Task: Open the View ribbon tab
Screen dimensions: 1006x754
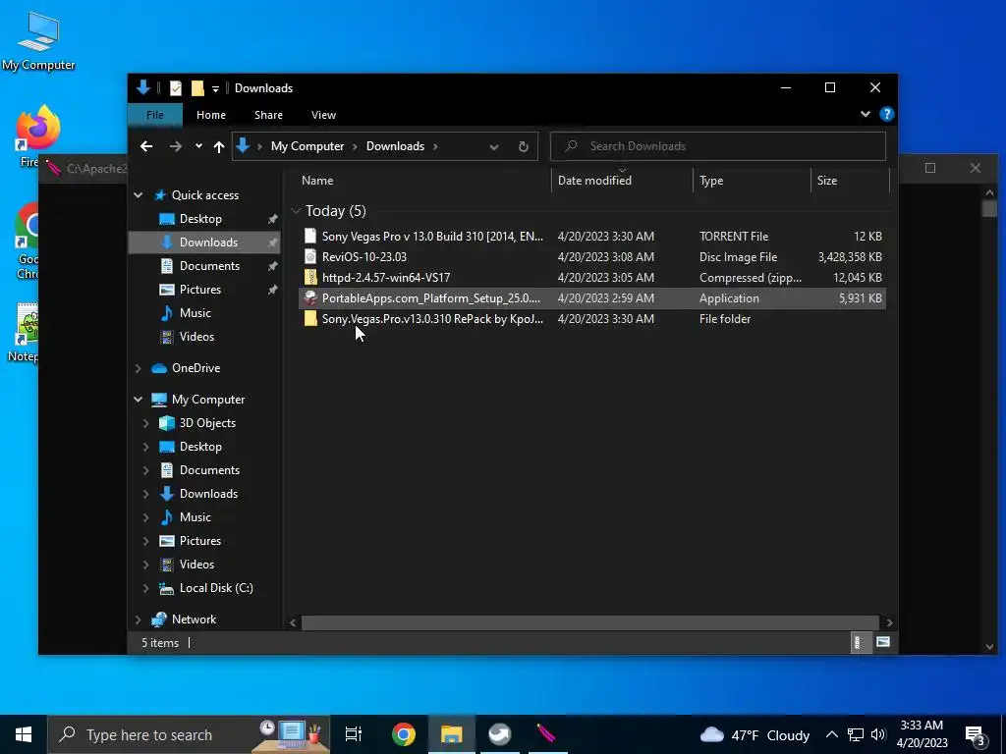Action: (x=323, y=115)
